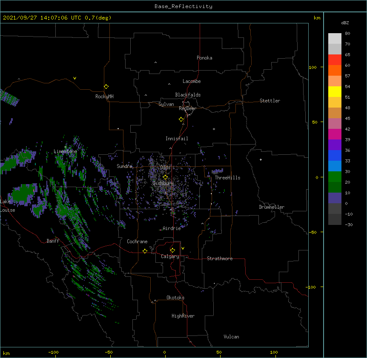Click the RockyMH label
The width and height of the screenshot is (367, 358).
click(104, 97)
